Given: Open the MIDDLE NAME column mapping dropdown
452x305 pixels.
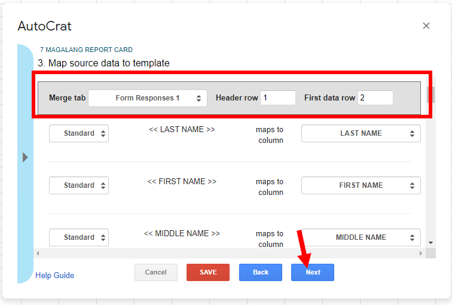Looking at the screenshot, I should [361, 237].
